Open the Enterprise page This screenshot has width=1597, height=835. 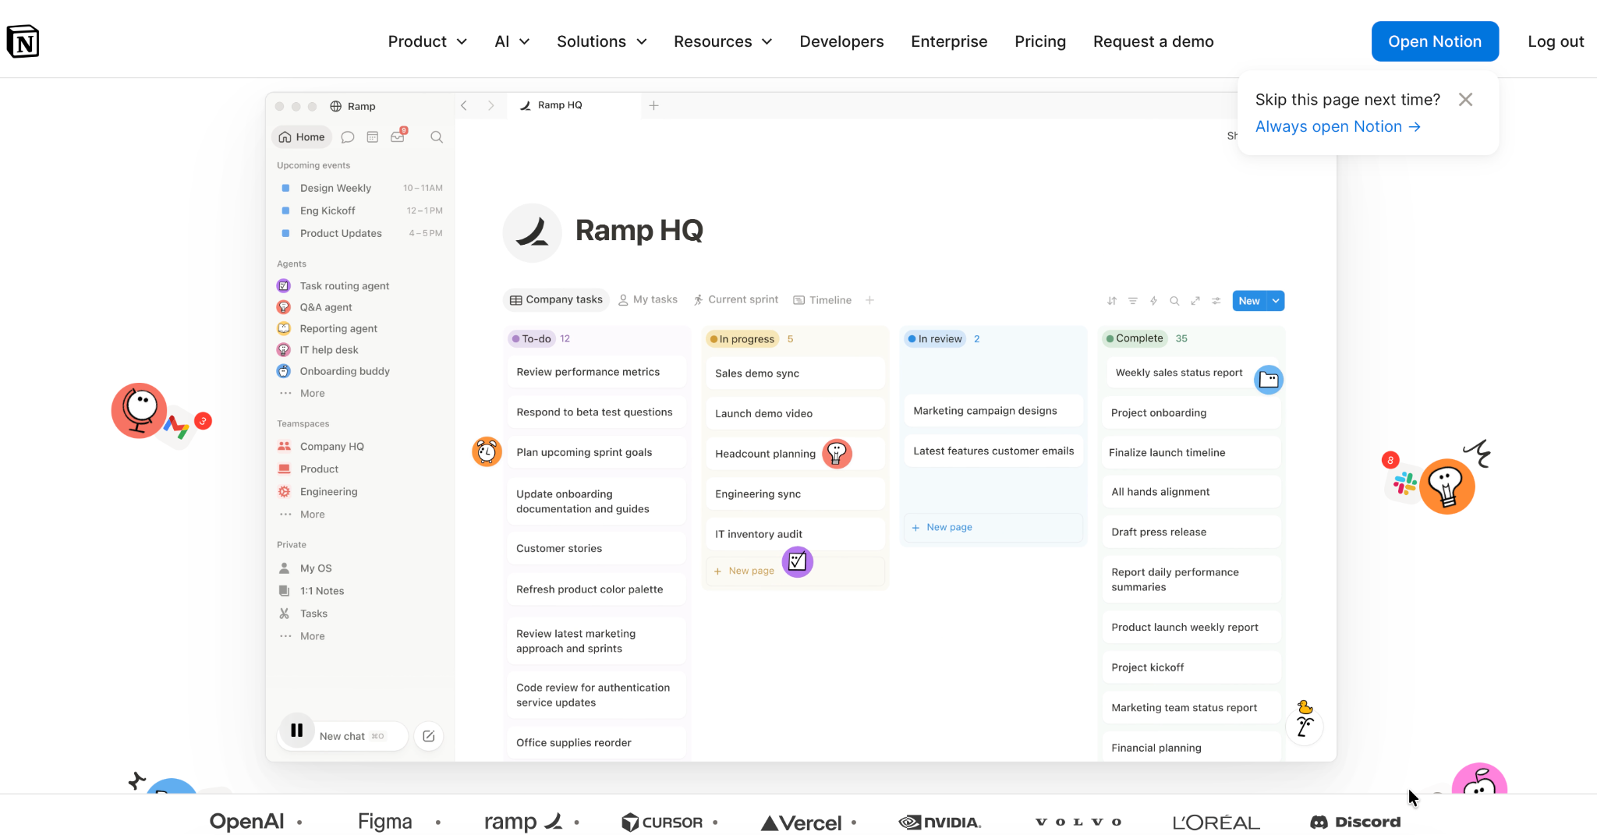(949, 41)
